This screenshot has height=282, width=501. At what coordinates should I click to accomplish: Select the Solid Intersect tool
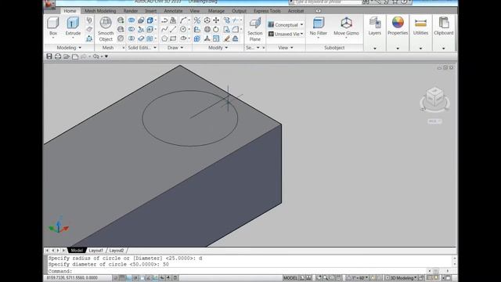[132, 38]
